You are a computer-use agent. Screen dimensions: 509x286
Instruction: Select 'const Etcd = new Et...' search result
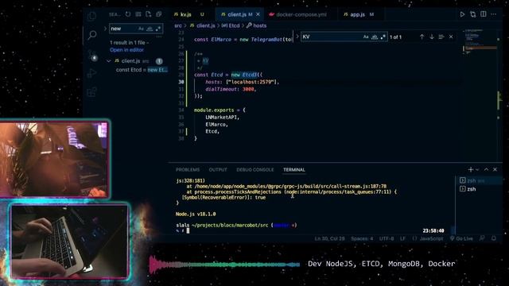142,70
